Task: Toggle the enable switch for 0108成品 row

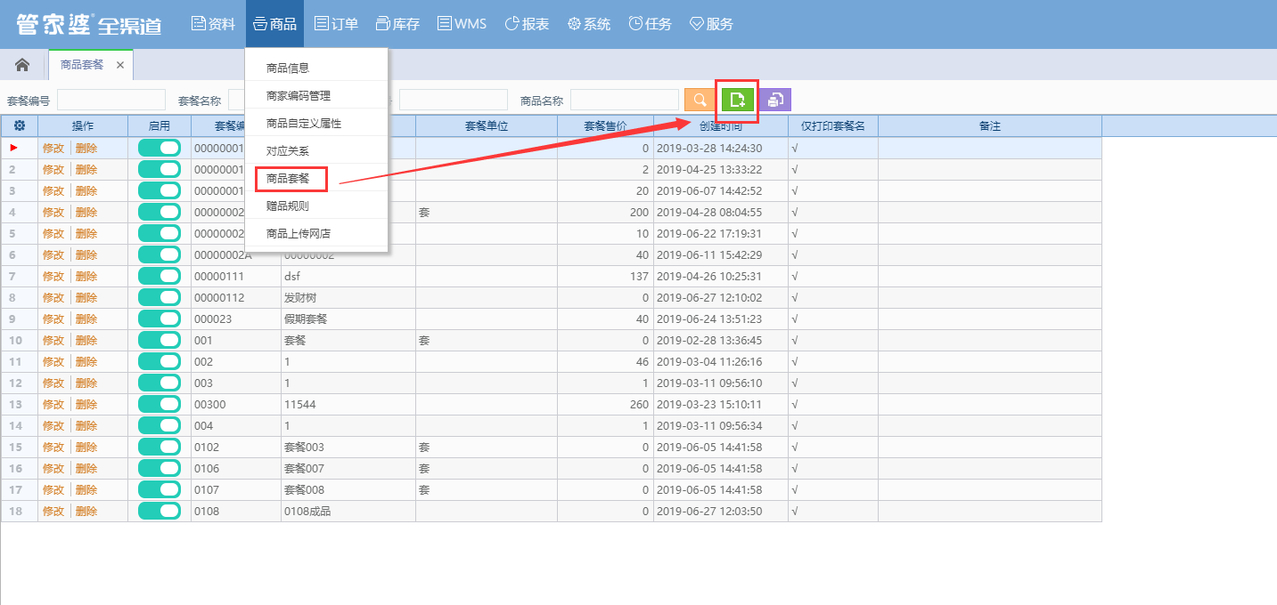Action: [160, 511]
